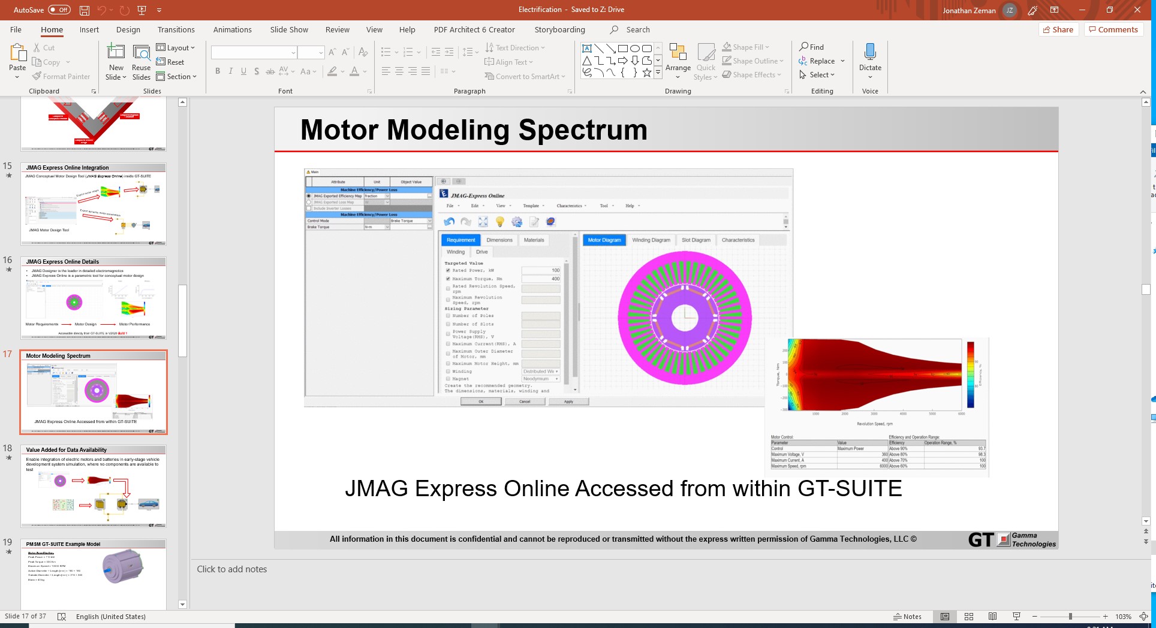Click Fit slide to window icon

pyautogui.click(x=1143, y=617)
